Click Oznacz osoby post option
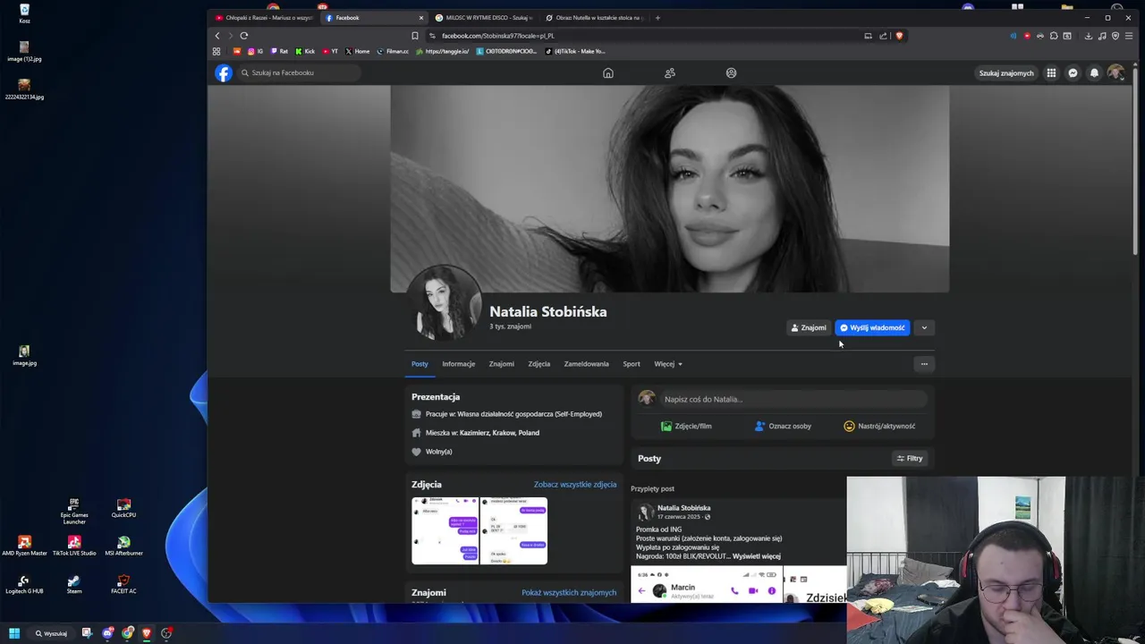 (783, 427)
